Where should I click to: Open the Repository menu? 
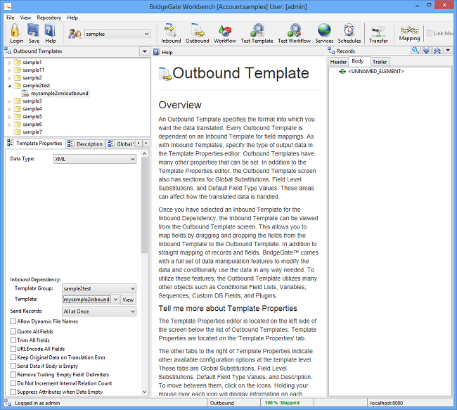[x=49, y=18]
